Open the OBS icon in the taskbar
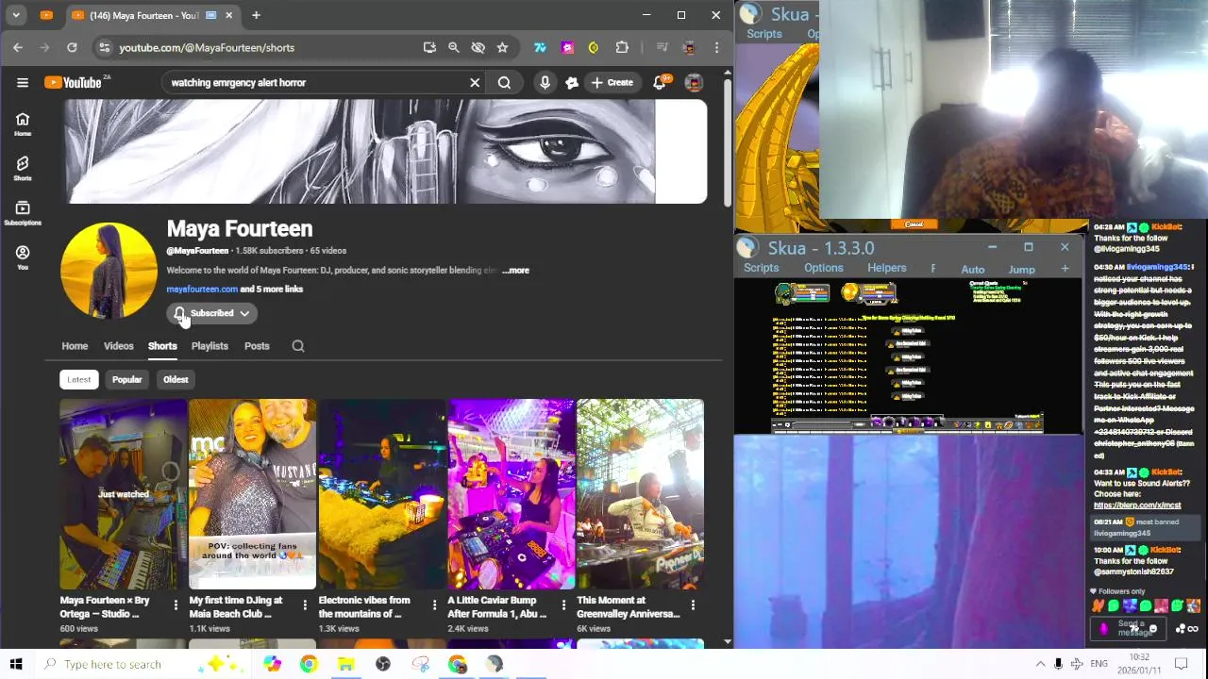 pos(383,664)
